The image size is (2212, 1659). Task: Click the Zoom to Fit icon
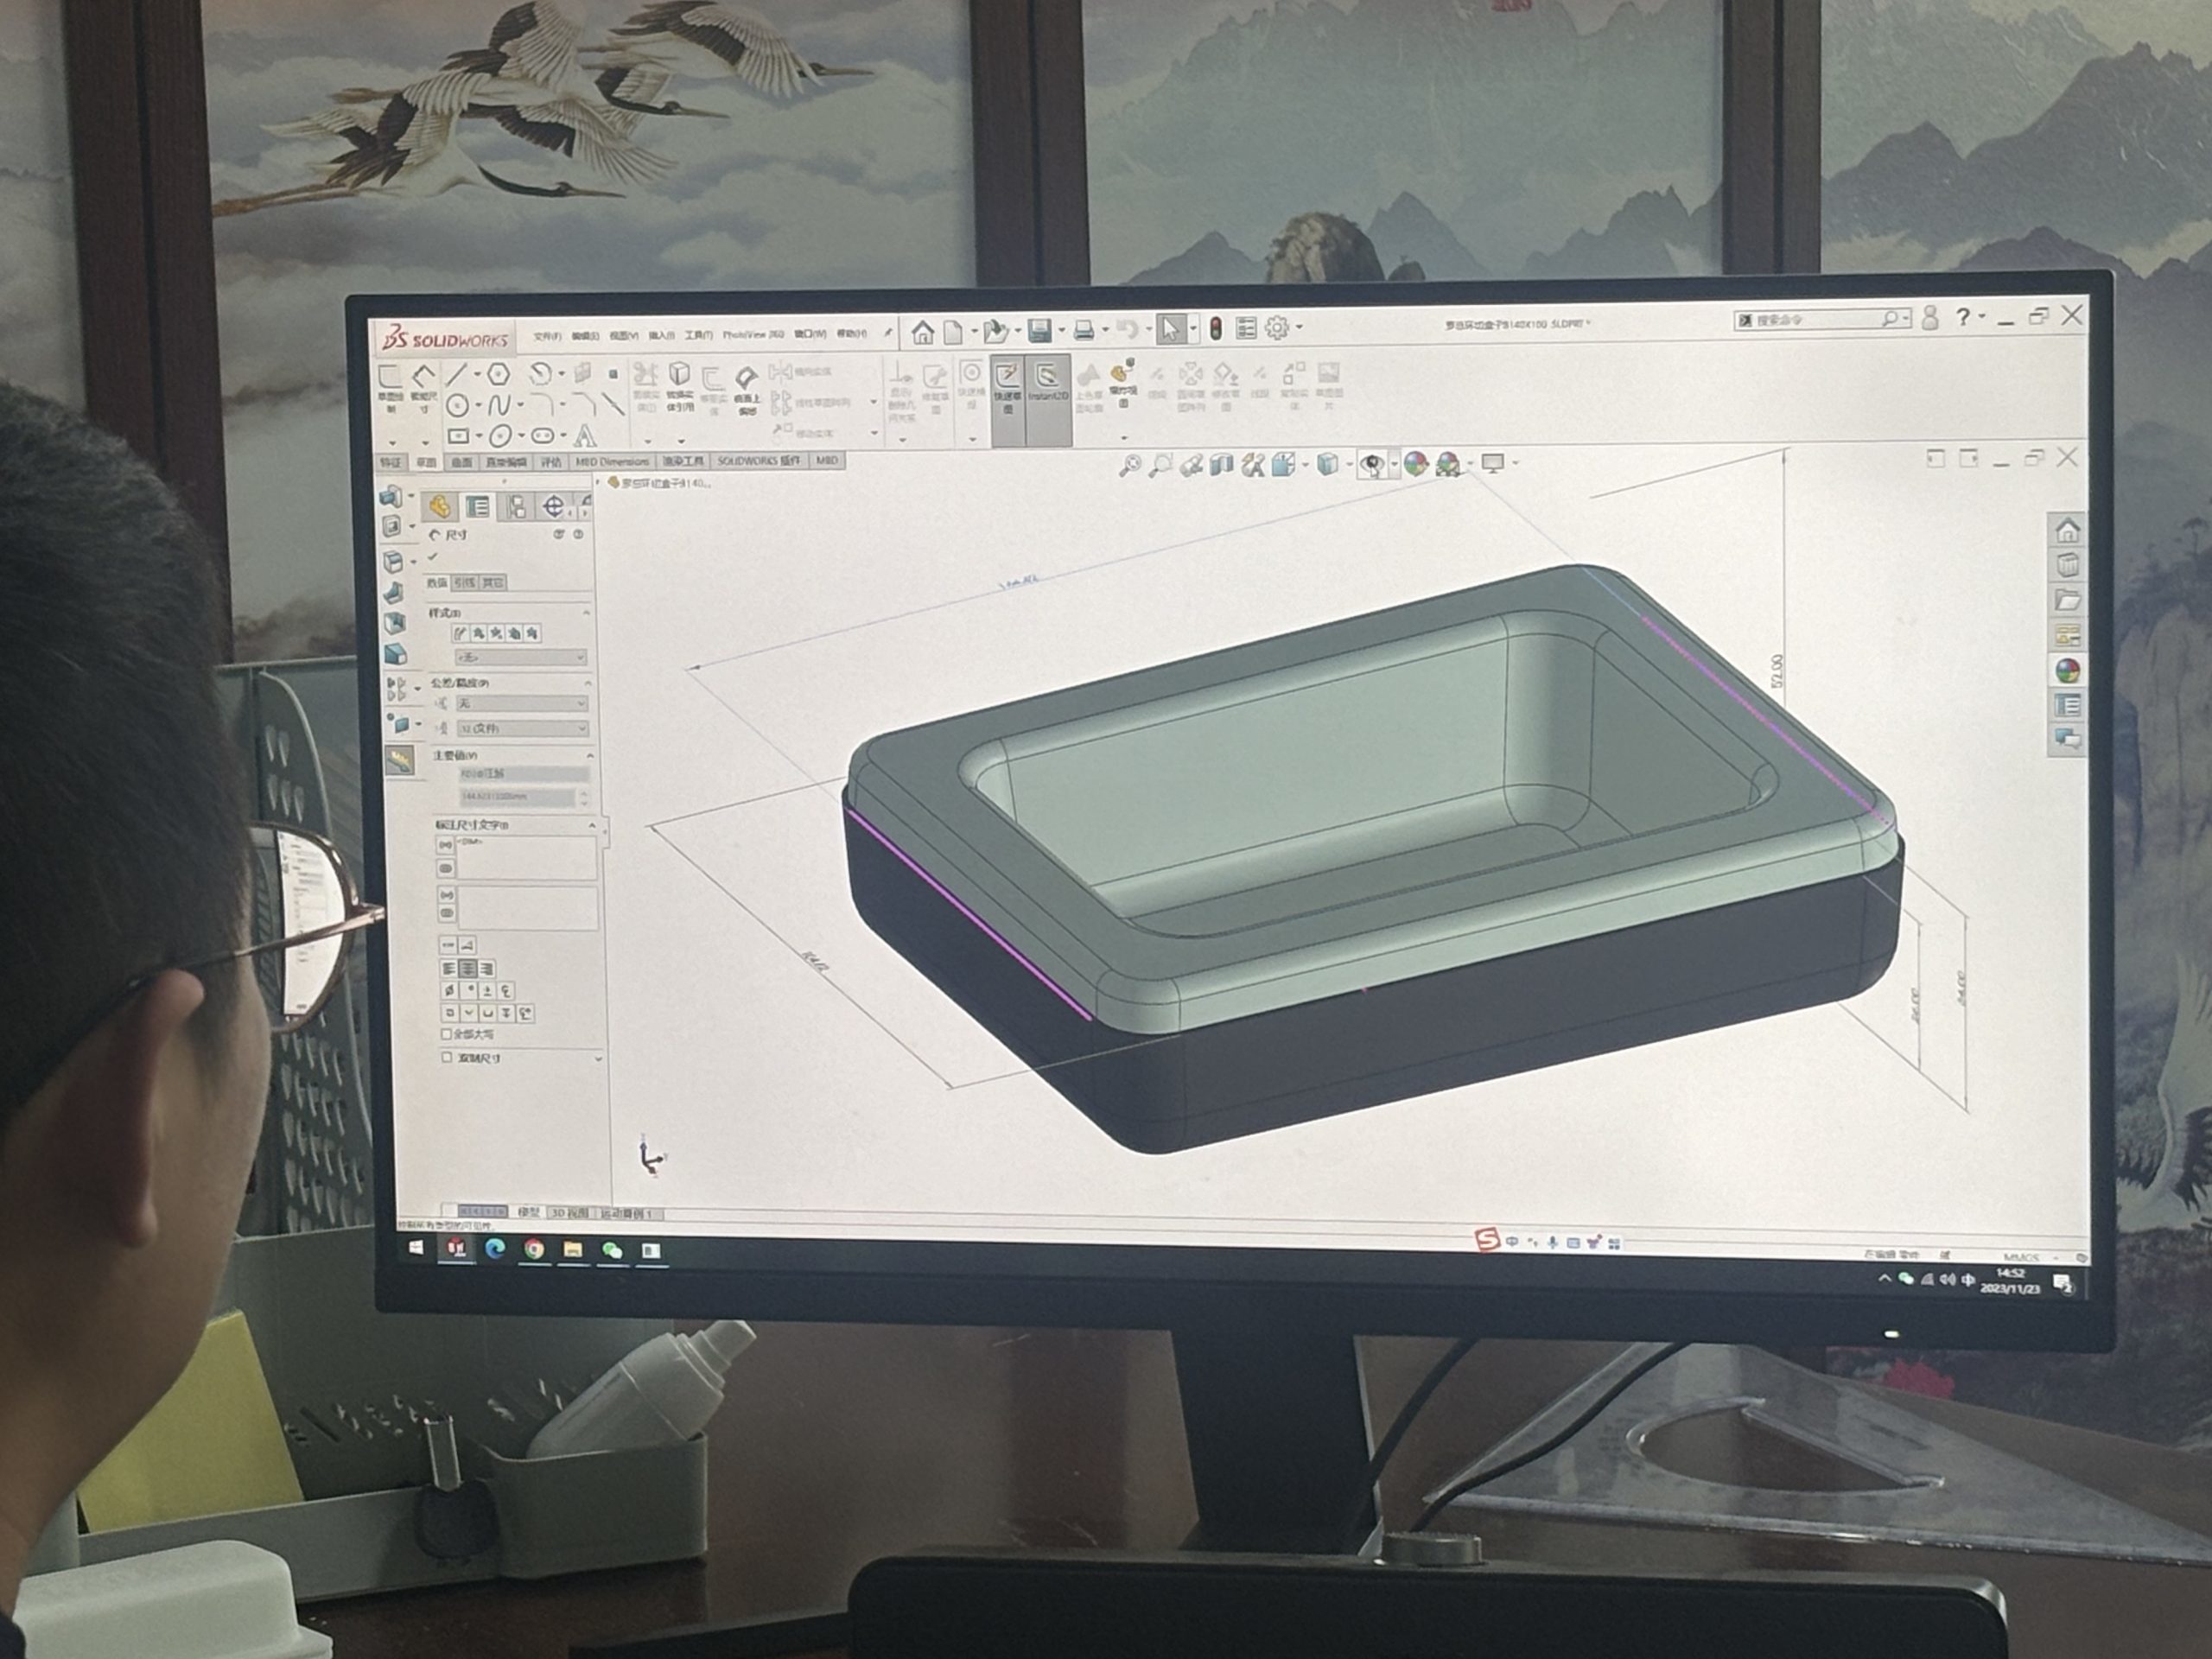[1129, 465]
